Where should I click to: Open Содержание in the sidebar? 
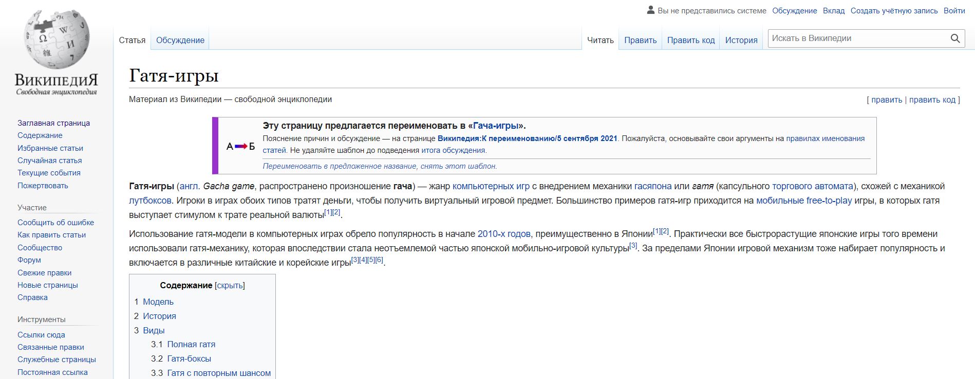40,135
